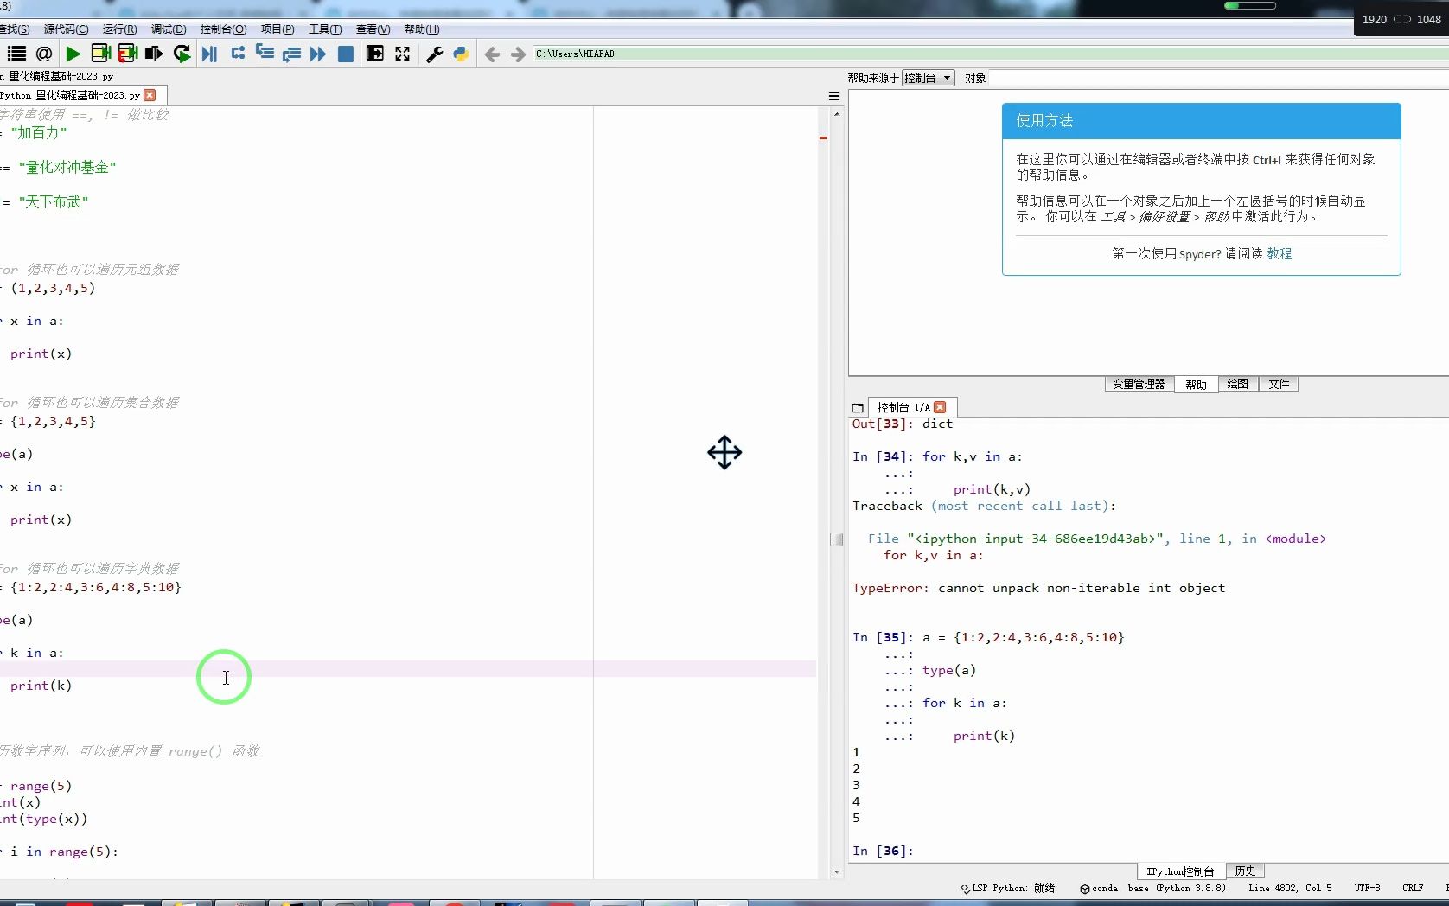Click the debug Continue double-arrow icon
1449x906 pixels.
point(318,54)
